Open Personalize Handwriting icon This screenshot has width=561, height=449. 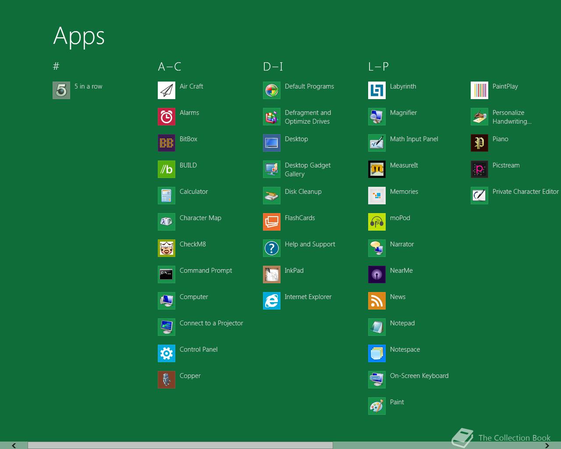pos(479,117)
